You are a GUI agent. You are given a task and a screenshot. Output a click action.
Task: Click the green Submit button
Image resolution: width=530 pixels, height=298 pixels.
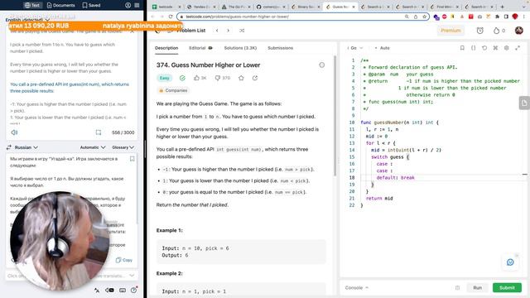click(507, 288)
